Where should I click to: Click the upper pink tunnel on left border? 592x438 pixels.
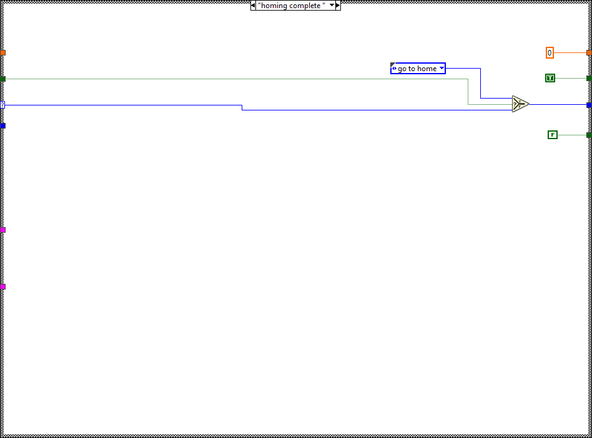point(2,230)
